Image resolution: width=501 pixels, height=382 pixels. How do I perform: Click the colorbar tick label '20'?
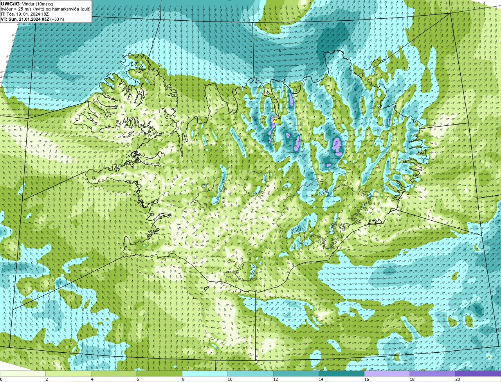(458, 379)
